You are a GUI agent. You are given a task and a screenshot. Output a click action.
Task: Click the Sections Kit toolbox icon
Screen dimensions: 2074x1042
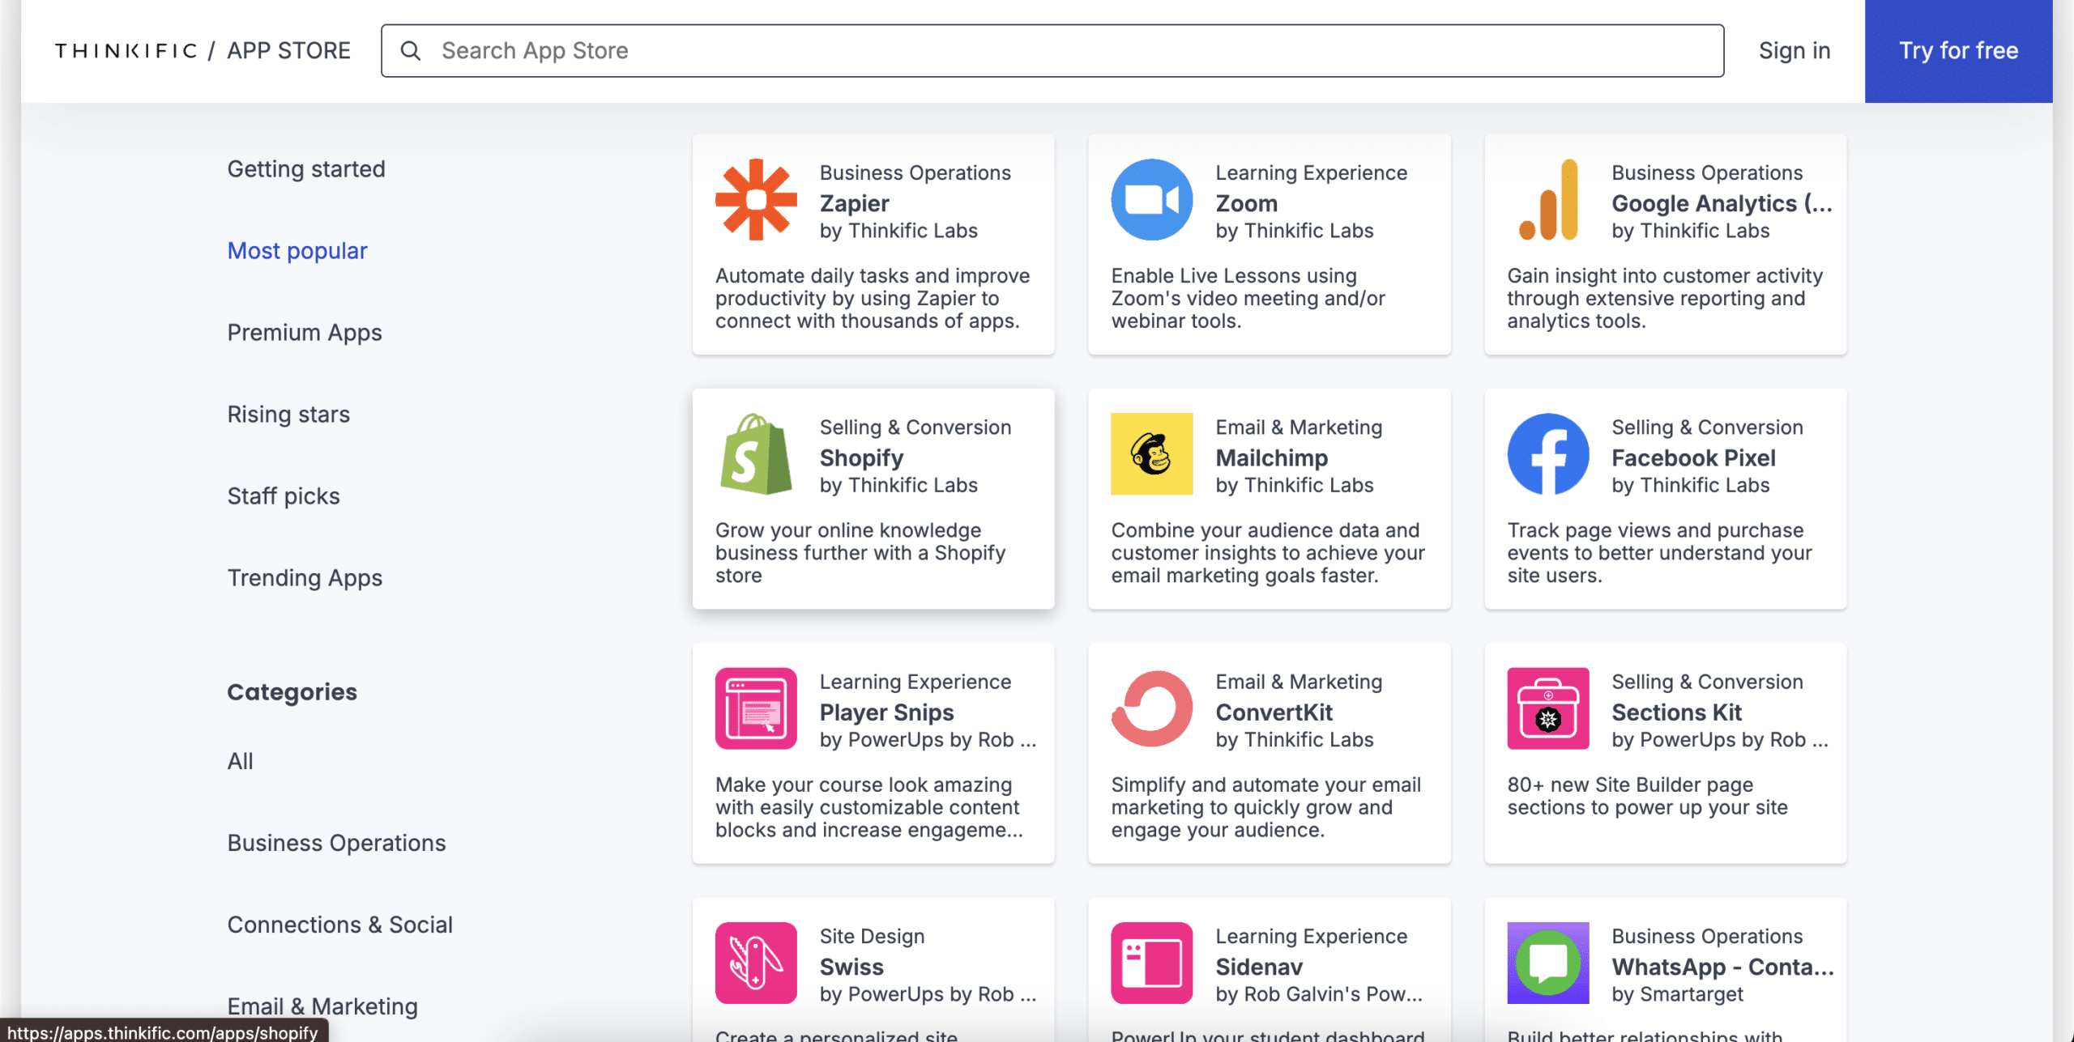point(1547,708)
